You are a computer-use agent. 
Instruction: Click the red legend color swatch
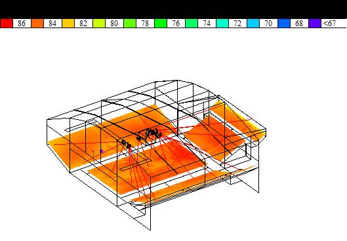pos(7,24)
